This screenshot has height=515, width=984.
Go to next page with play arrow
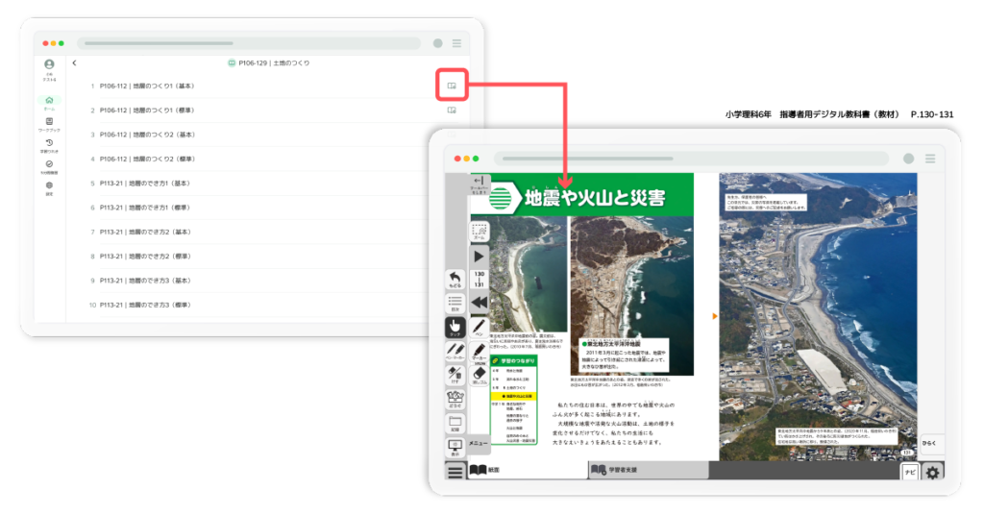coord(479,256)
